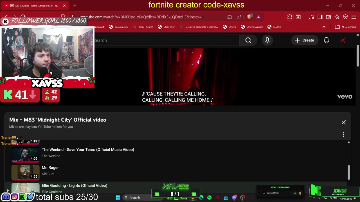Click the YouTube Create button
360x202 pixels.
[x=304, y=40]
